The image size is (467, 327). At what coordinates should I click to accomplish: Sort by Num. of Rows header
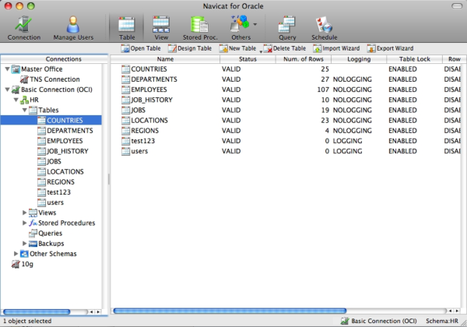coord(304,59)
